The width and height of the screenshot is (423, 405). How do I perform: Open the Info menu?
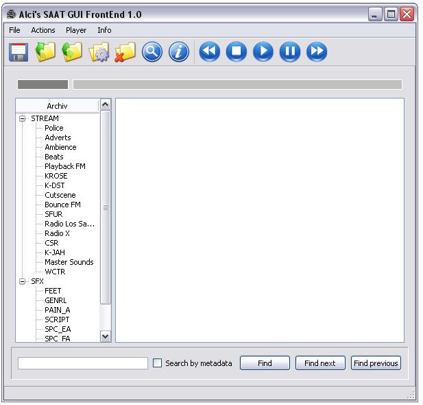coord(104,30)
